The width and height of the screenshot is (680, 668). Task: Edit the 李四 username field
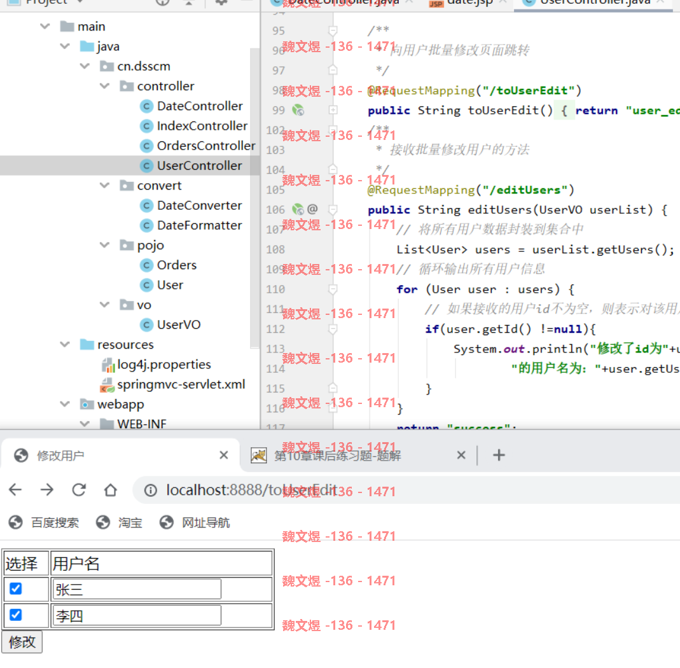click(x=137, y=616)
